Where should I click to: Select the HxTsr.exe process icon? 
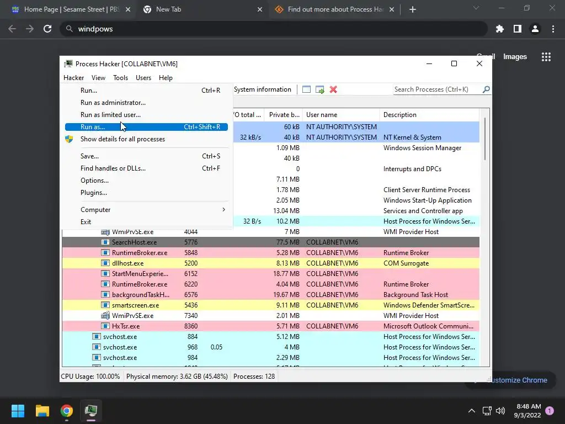point(105,326)
